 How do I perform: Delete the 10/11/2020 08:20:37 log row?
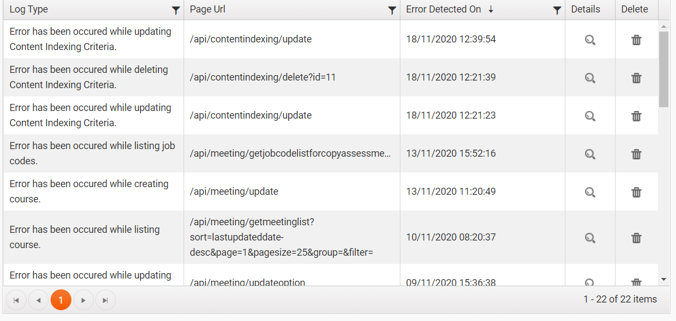(x=636, y=238)
